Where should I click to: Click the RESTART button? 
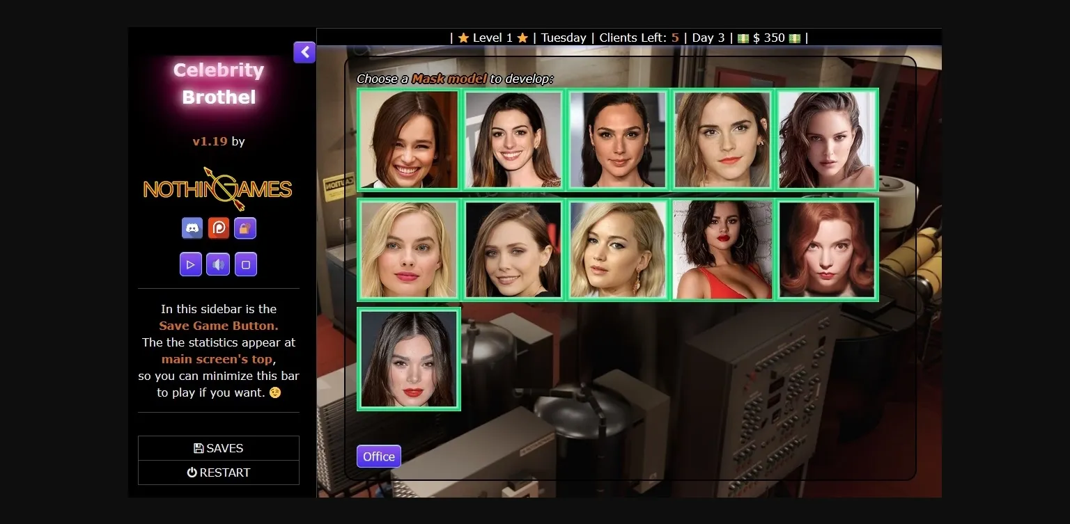click(219, 473)
